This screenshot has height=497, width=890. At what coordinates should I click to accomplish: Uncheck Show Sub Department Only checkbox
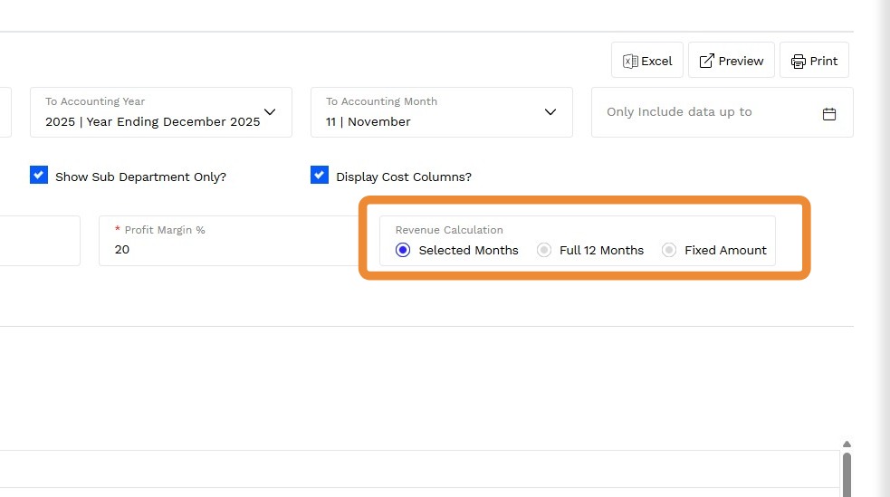(38, 176)
